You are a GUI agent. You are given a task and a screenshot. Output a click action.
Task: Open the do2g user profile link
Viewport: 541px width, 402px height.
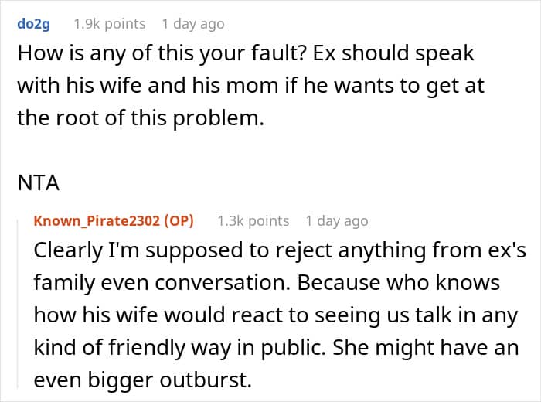click(x=36, y=24)
